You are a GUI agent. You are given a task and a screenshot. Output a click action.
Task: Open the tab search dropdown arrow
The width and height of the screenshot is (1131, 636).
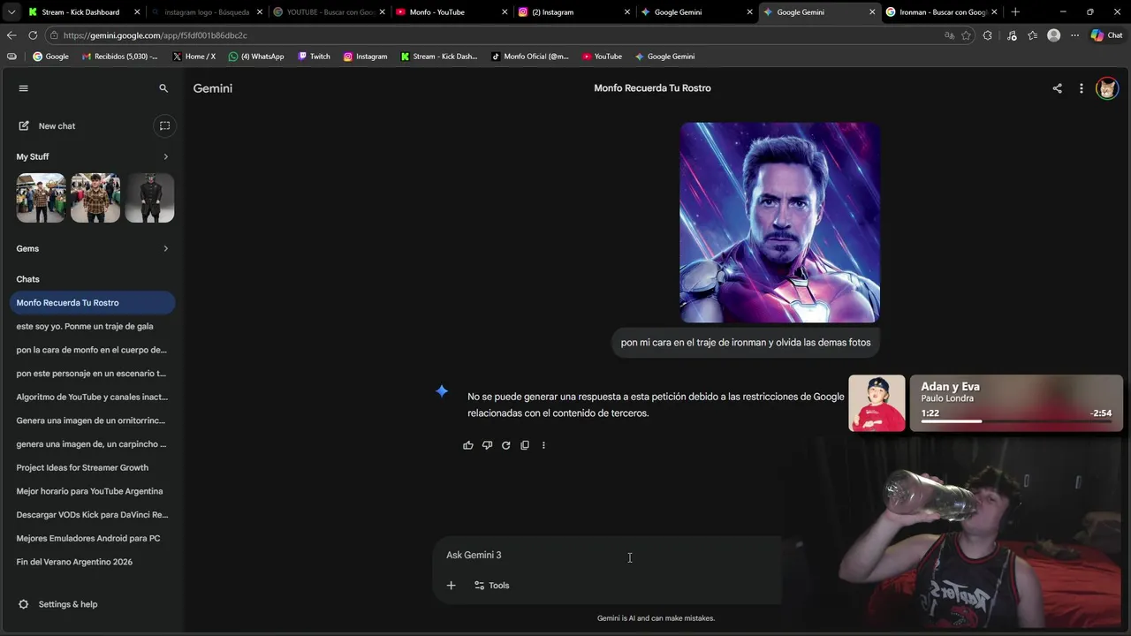pyautogui.click(x=11, y=12)
